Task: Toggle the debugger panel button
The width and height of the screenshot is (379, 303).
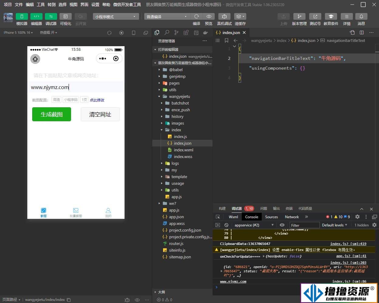Action: pos(51,16)
